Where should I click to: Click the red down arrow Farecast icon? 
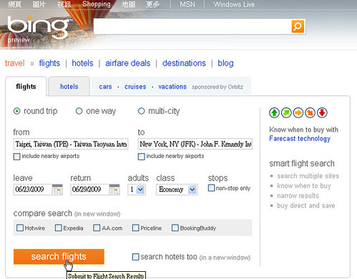(322, 113)
